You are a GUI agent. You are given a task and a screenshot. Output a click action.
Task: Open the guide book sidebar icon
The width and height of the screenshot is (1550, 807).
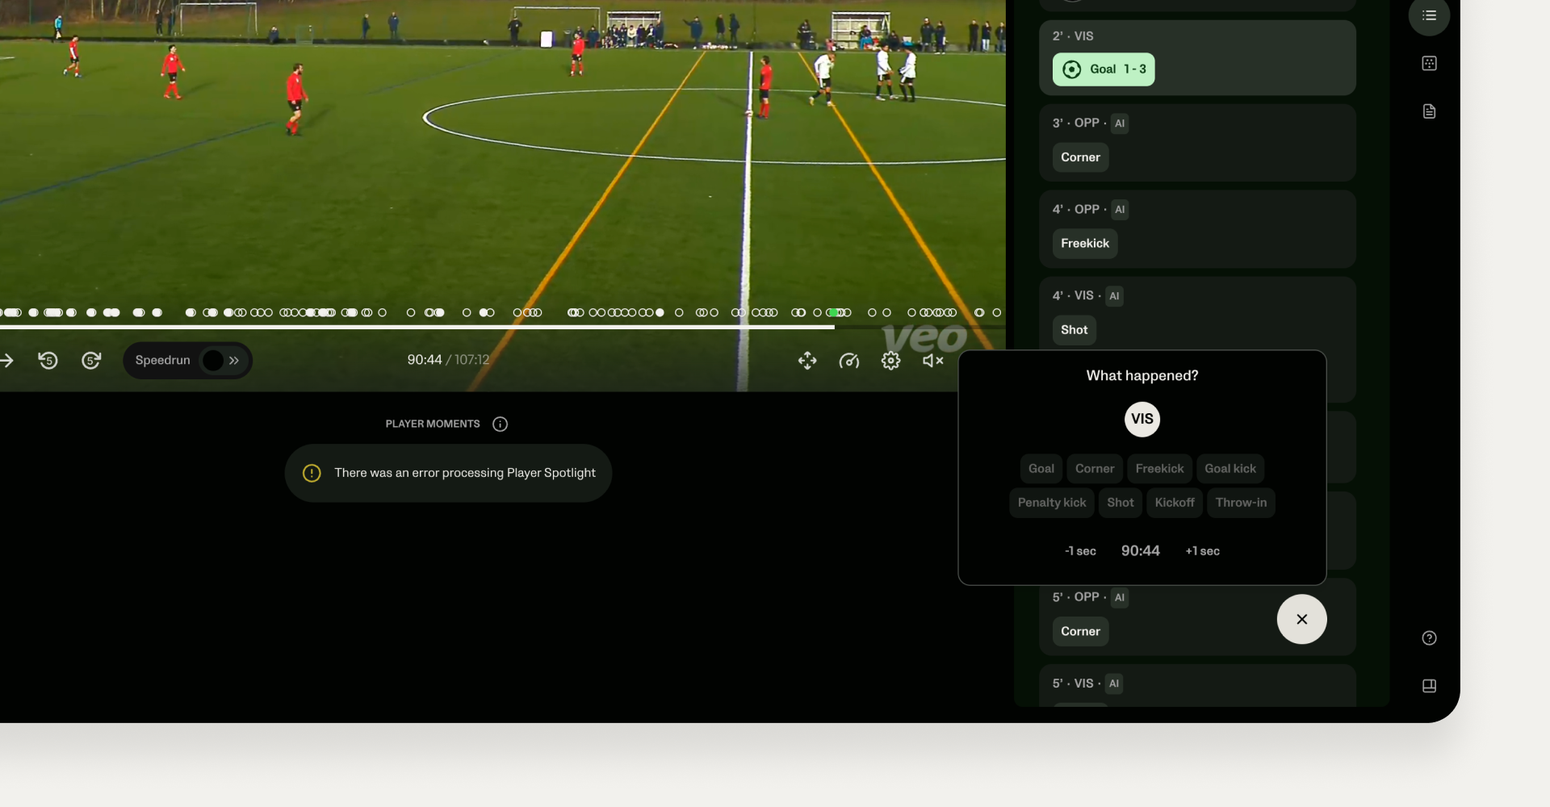click(x=1429, y=686)
